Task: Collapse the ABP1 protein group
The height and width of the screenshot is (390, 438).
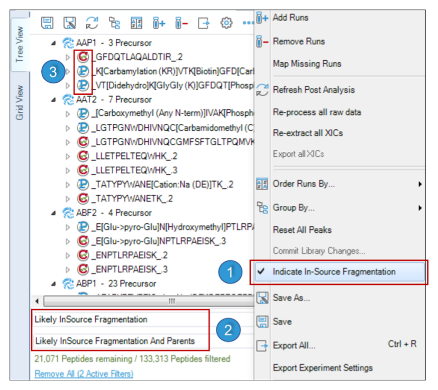Action: pos(53,284)
